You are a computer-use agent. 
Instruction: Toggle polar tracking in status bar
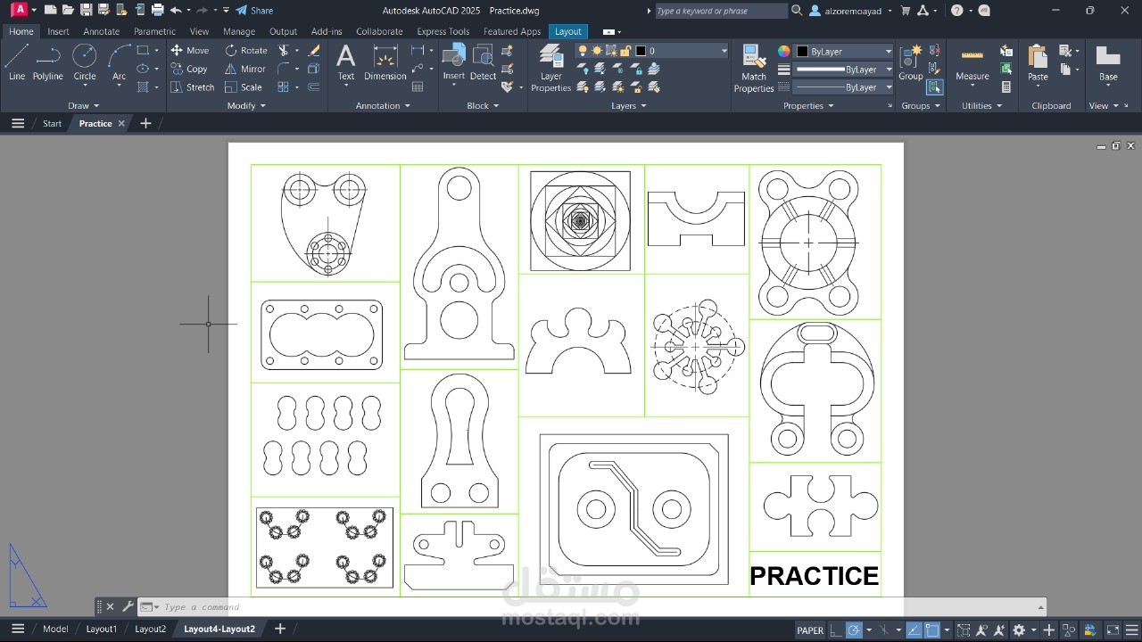click(x=855, y=630)
